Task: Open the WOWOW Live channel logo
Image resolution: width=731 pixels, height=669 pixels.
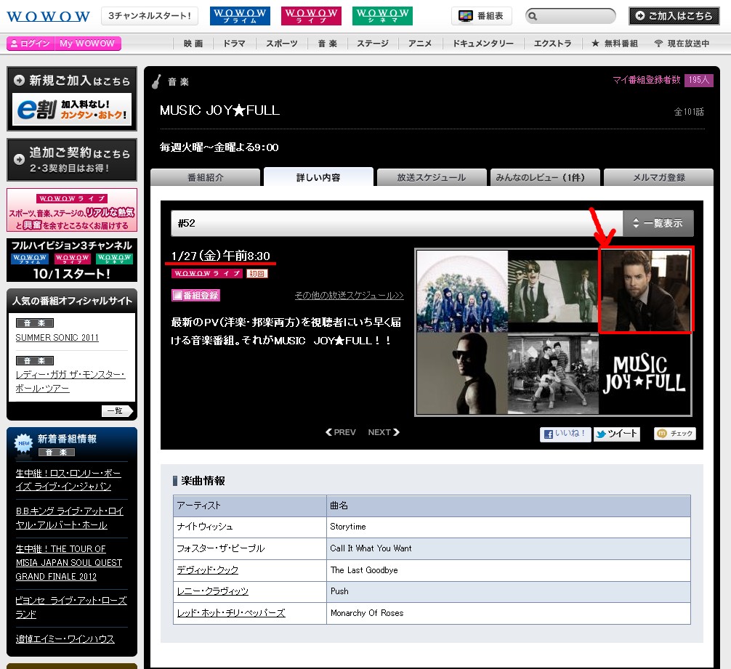Action: click(x=312, y=16)
